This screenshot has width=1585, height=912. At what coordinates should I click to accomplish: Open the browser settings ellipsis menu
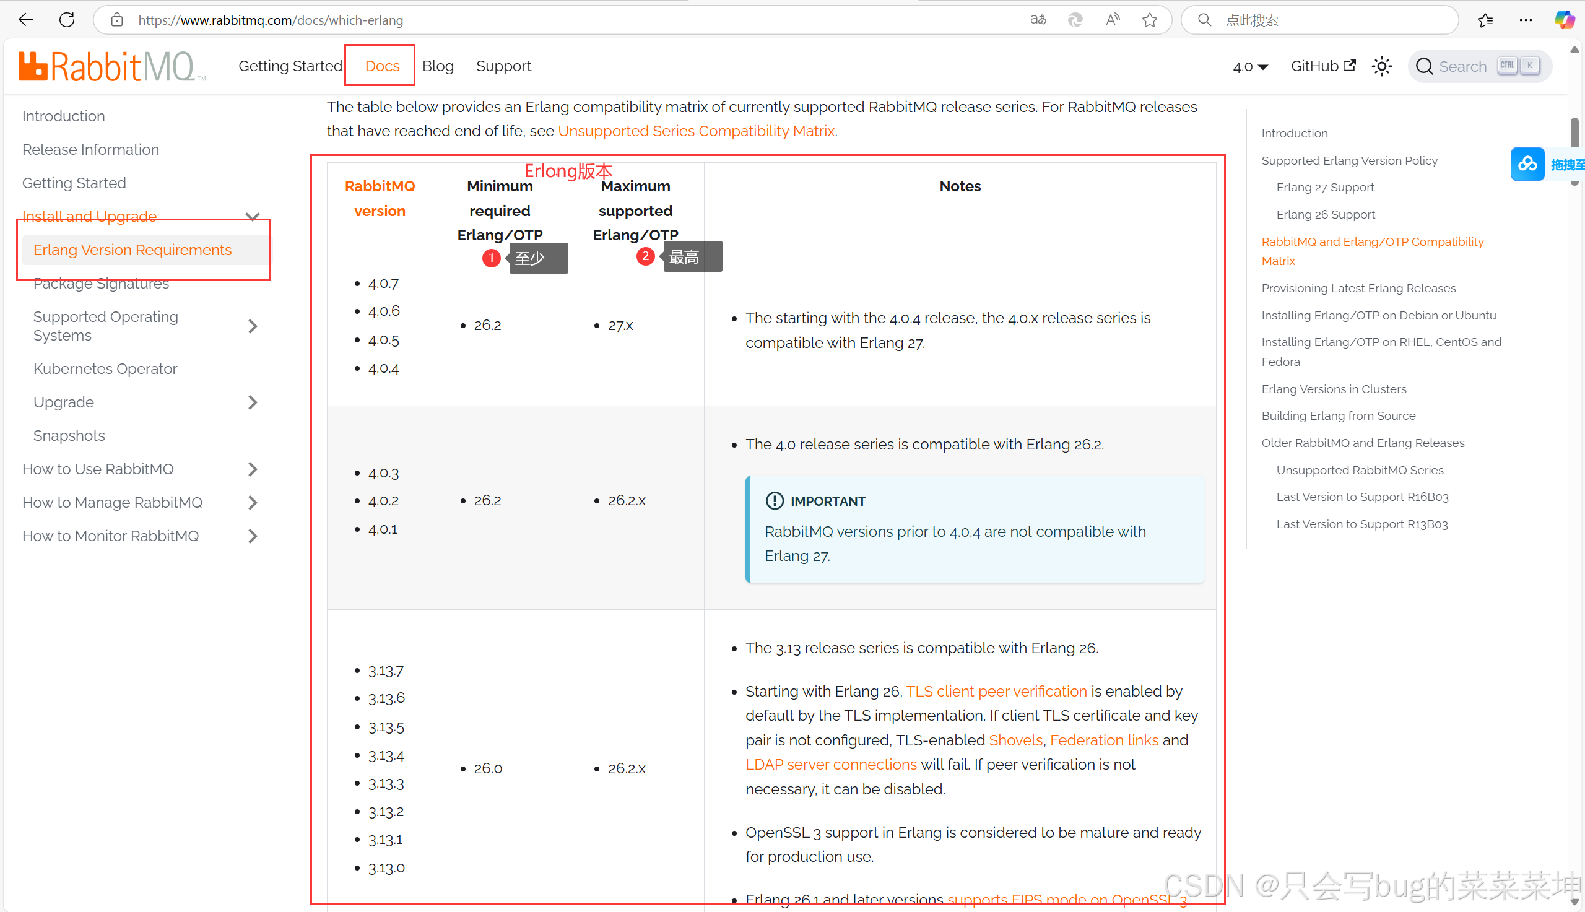pos(1526,19)
